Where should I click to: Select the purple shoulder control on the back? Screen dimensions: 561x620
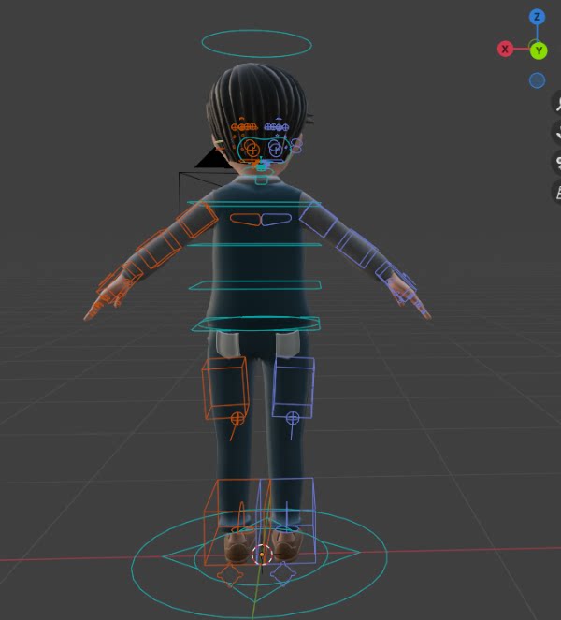point(277,219)
